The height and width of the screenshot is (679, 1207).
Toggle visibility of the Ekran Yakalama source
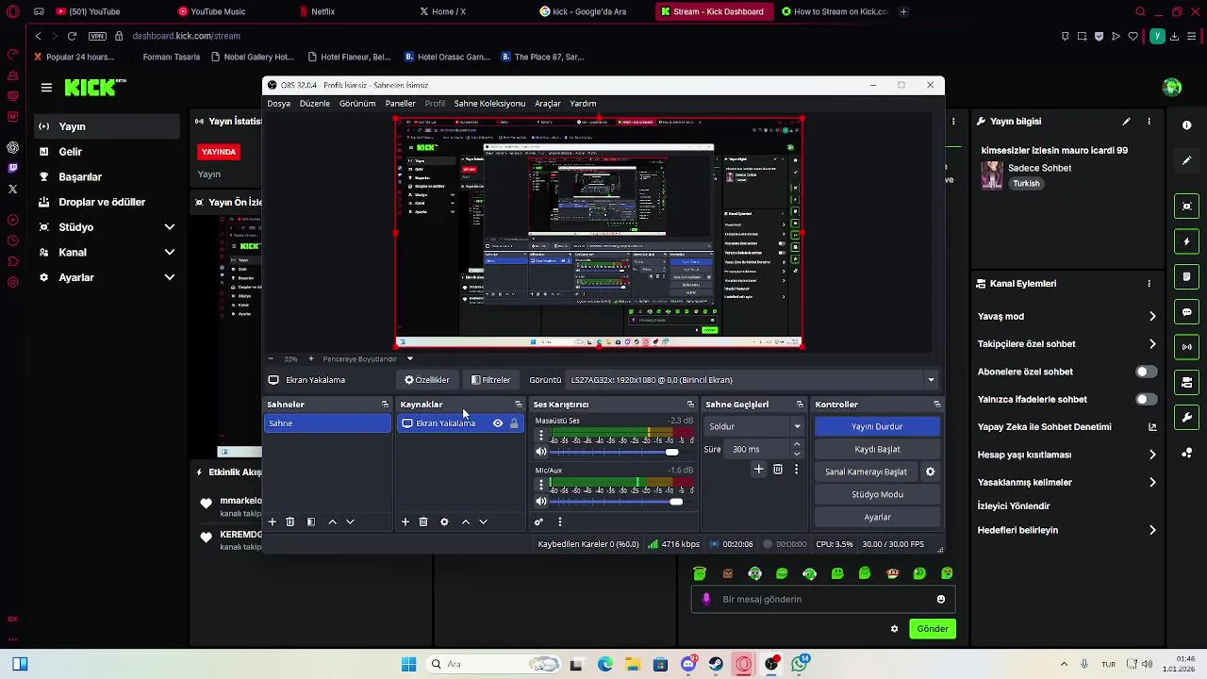coord(498,423)
